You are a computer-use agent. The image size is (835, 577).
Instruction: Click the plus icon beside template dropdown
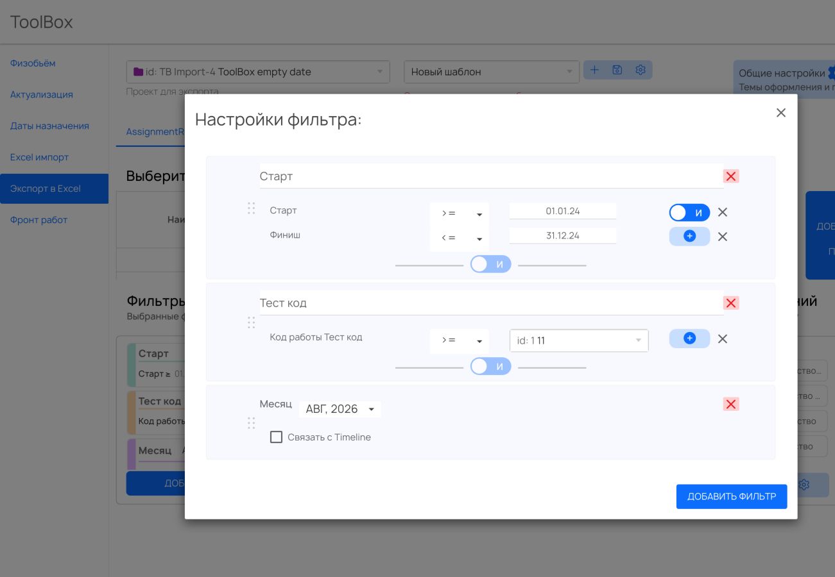[594, 70]
